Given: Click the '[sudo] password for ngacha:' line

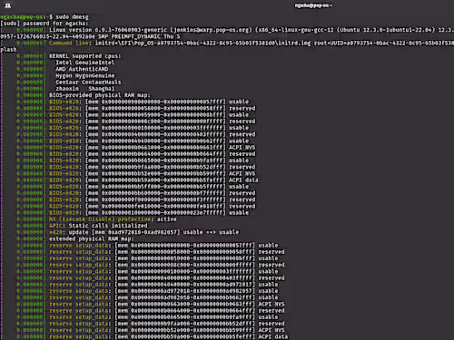Looking at the screenshot, I should click(x=44, y=24).
